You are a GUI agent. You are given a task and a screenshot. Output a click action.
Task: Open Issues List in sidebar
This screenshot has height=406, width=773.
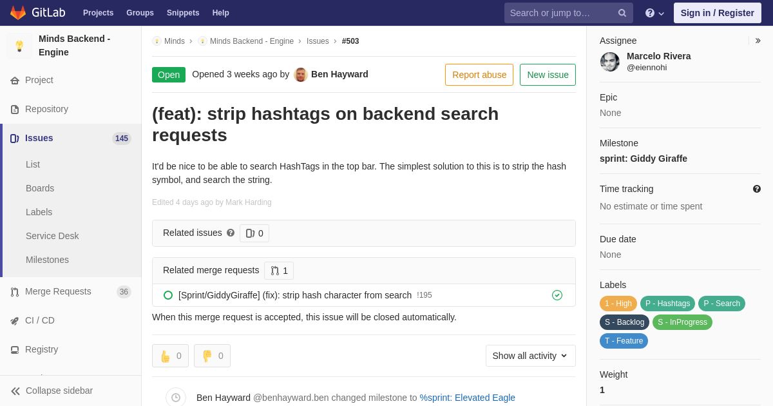pyautogui.click(x=33, y=164)
